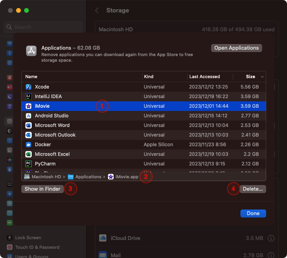This screenshot has height=258, width=287.
Task: Click the Touch ID fingerprint icon
Action: coord(10,247)
